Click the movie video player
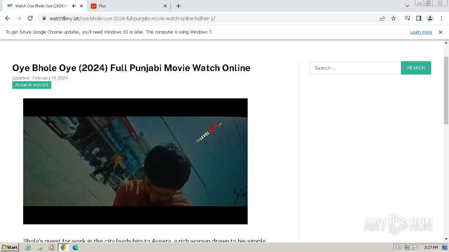The height and width of the screenshot is (252, 449). point(135,161)
